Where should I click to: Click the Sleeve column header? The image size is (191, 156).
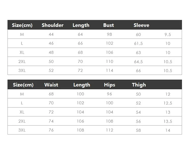[141, 25]
